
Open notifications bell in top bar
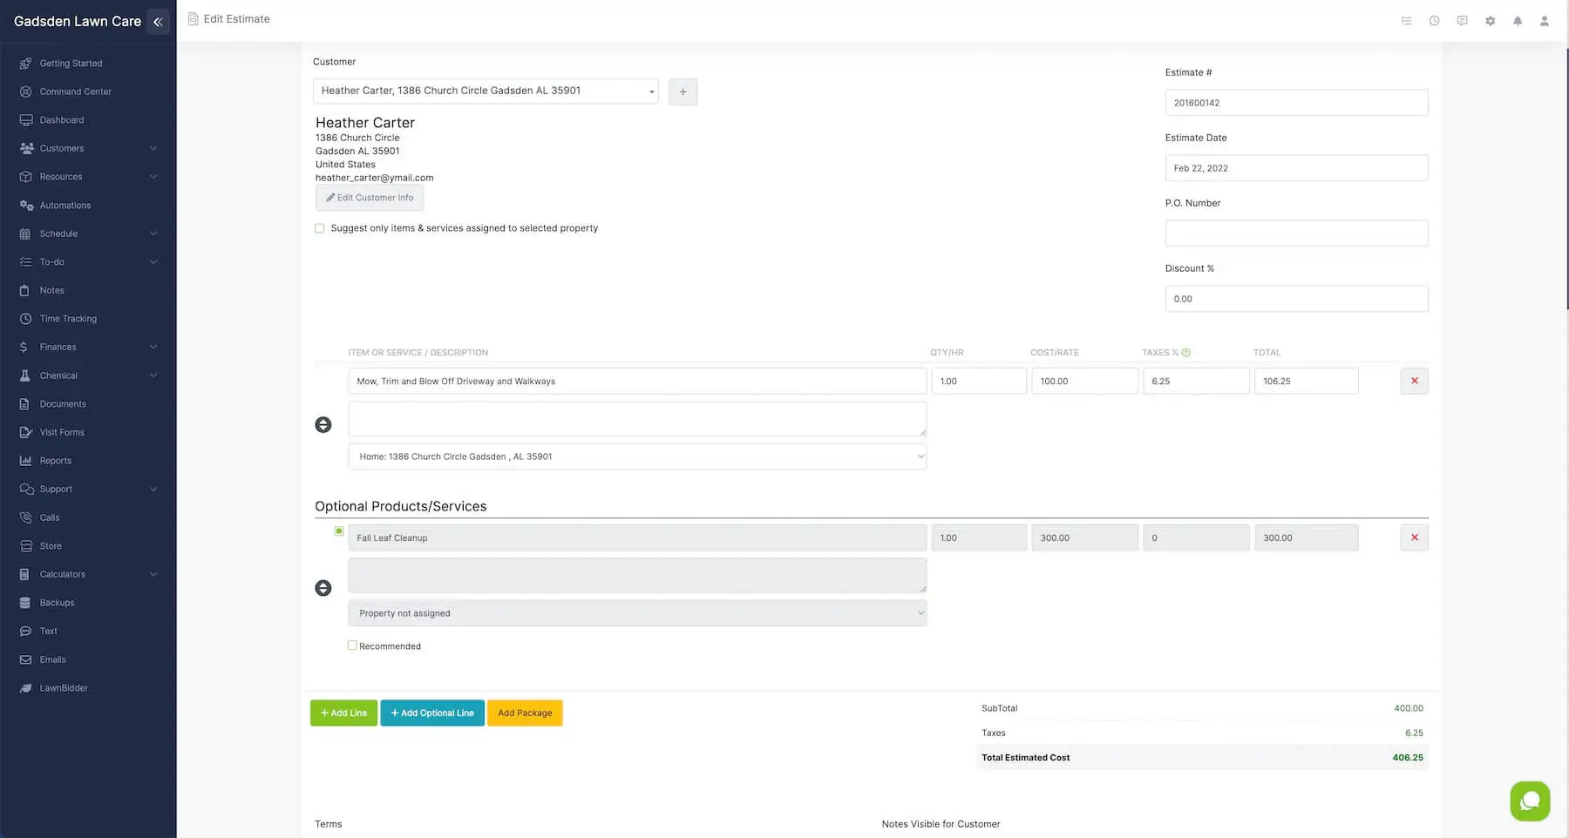(1518, 21)
